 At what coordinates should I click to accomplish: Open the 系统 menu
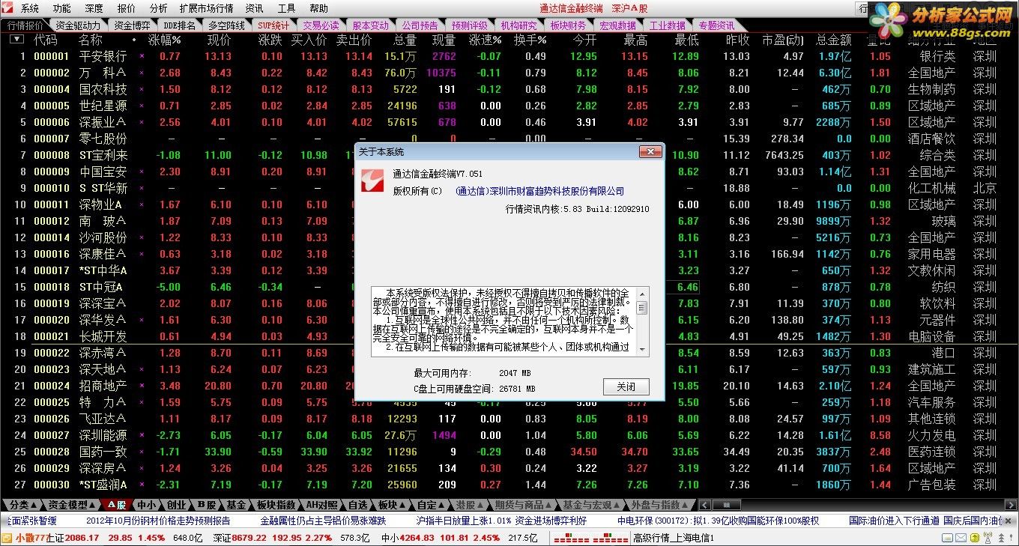coord(29,8)
